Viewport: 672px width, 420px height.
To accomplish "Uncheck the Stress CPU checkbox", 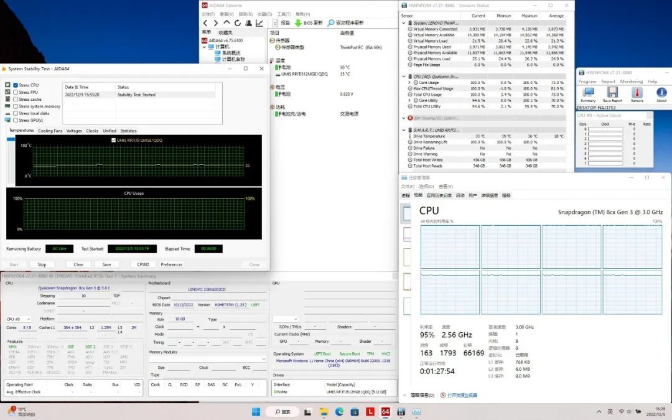I will click(16, 85).
